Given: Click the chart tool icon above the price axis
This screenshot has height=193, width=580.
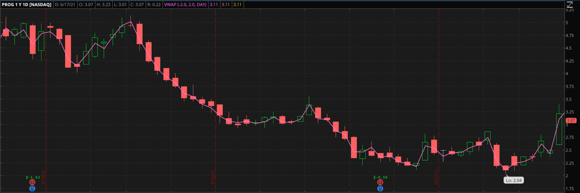Looking at the screenshot, I should [x=570, y=4].
